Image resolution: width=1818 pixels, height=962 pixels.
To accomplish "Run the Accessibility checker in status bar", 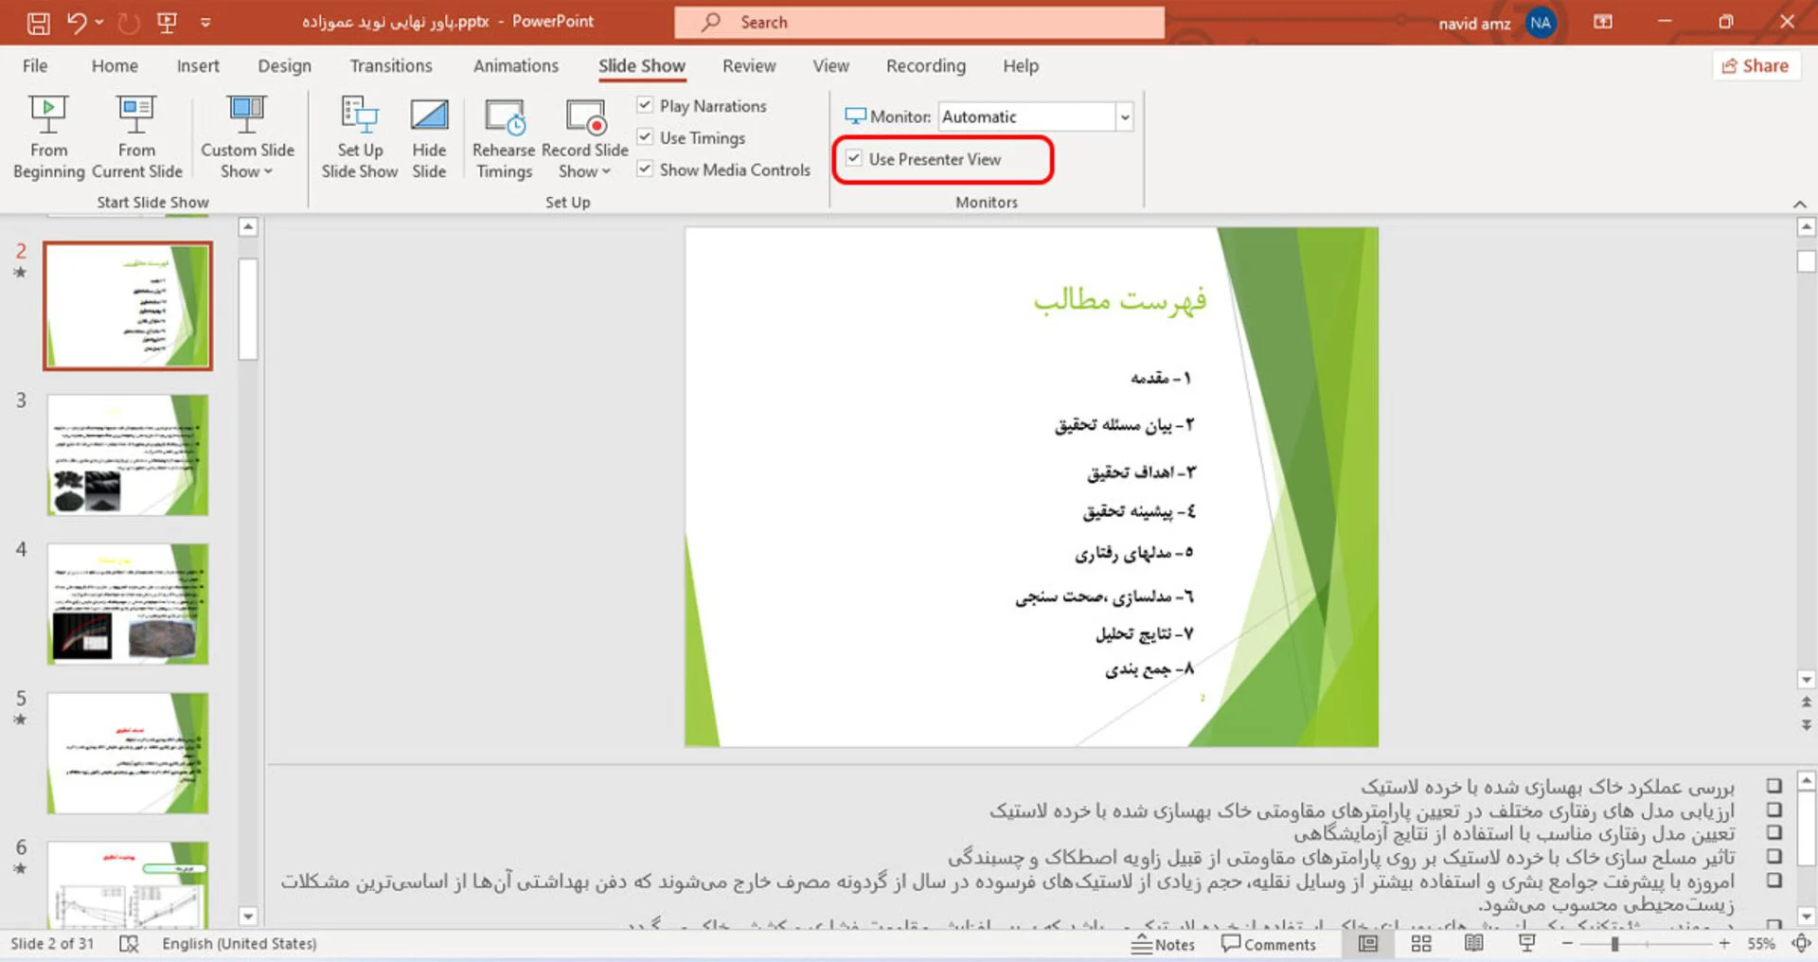I will (x=129, y=943).
